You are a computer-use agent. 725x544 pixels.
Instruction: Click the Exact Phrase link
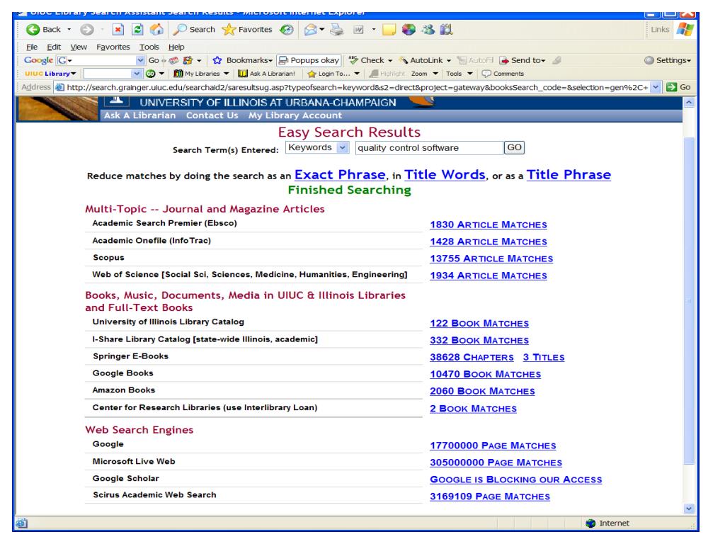coord(340,175)
